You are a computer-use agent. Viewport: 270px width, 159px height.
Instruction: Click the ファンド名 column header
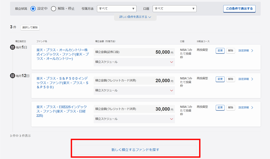tap(42, 41)
